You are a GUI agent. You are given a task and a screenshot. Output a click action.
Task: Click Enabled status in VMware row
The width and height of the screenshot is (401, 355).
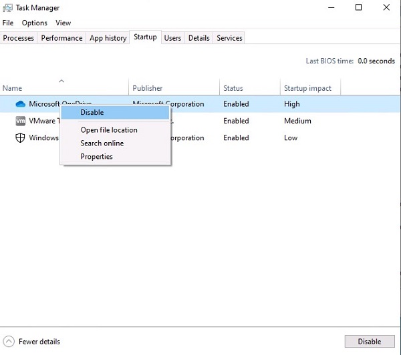[x=236, y=121]
